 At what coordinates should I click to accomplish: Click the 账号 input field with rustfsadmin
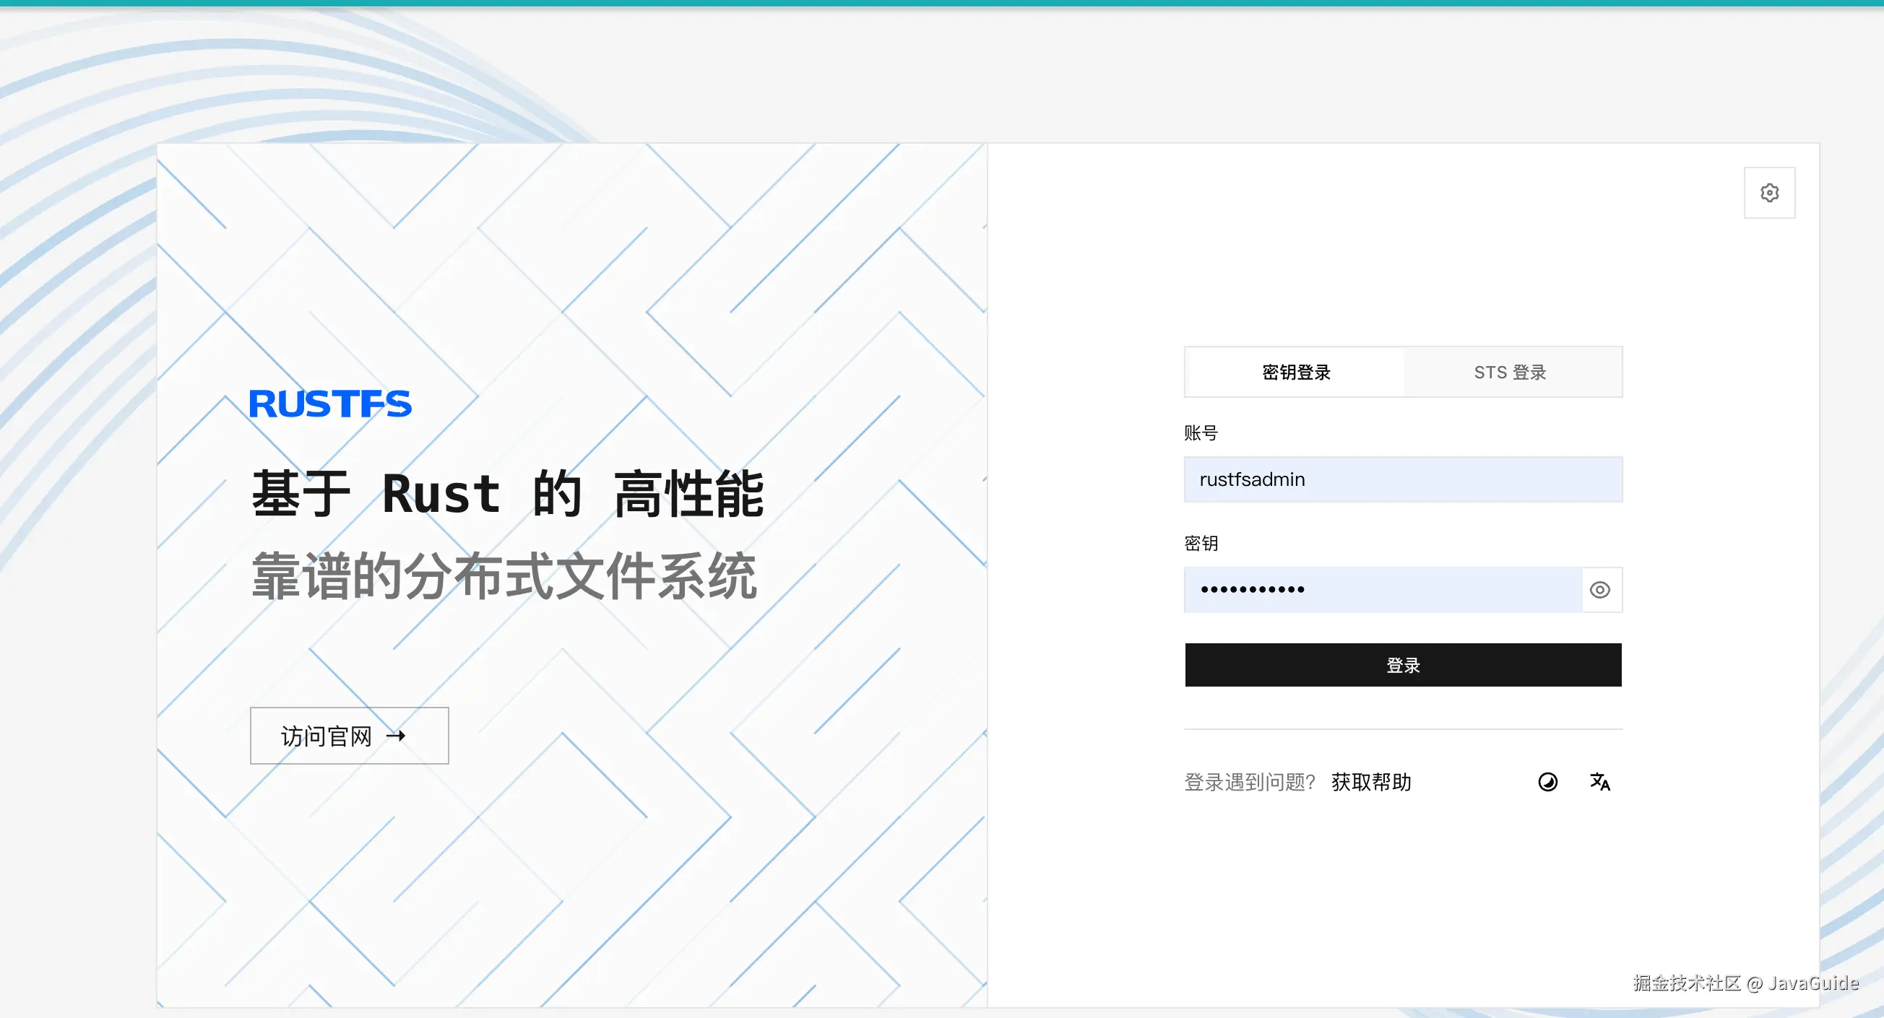1403,479
